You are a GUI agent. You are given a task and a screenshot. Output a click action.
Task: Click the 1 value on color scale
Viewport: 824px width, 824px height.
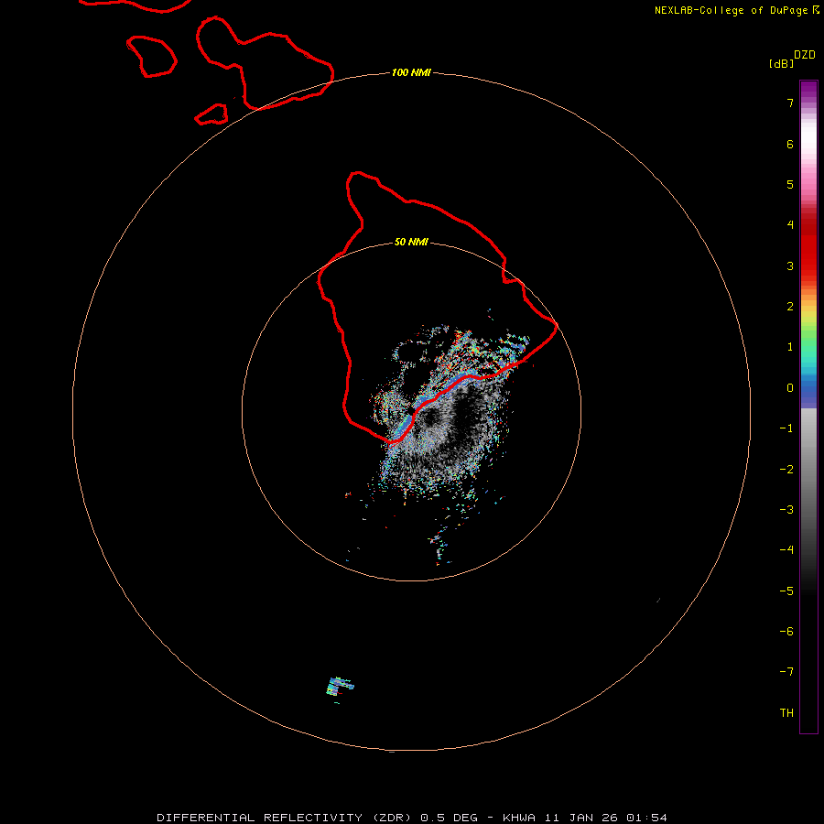pyautogui.click(x=790, y=347)
